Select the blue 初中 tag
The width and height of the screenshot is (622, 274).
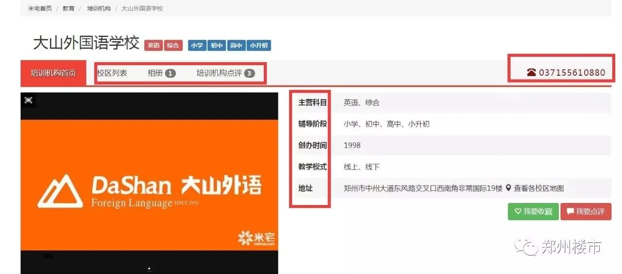(216, 46)
